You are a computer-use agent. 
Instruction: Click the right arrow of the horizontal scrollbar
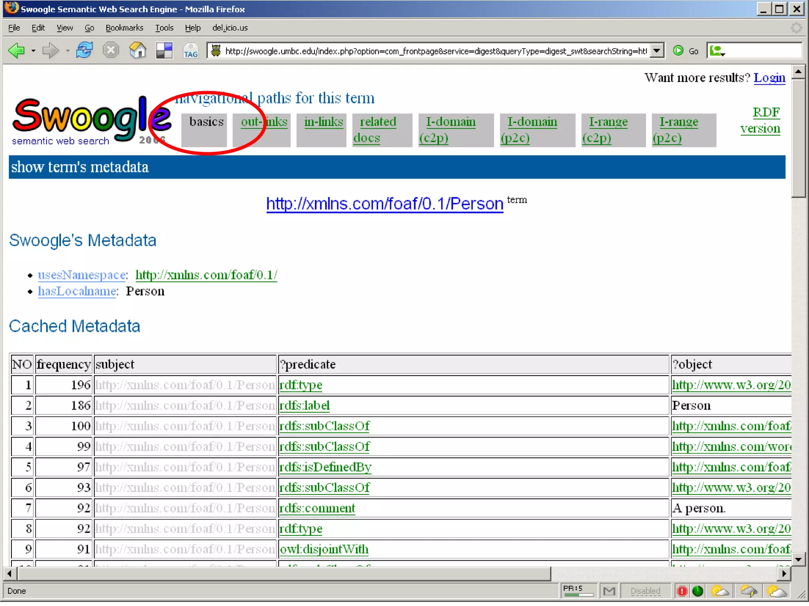coord(784,573)
